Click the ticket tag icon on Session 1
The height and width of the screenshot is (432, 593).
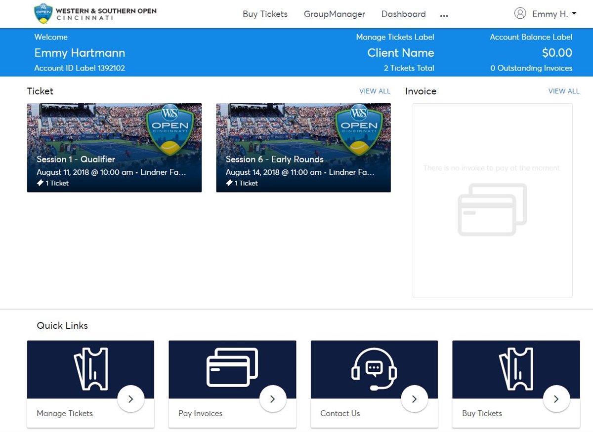(40, 183)
